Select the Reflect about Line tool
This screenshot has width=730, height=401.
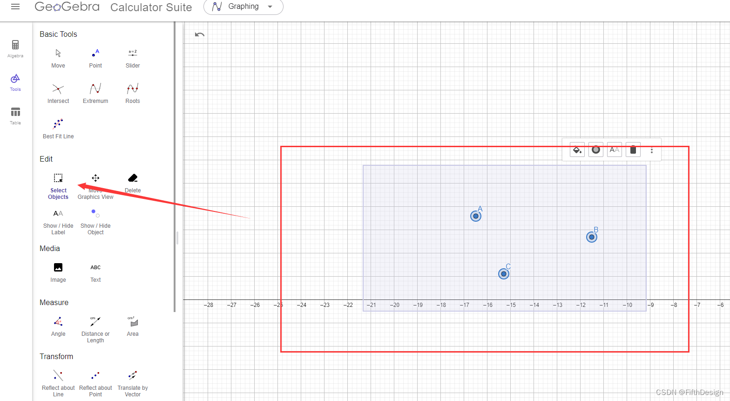pos(58,384)
